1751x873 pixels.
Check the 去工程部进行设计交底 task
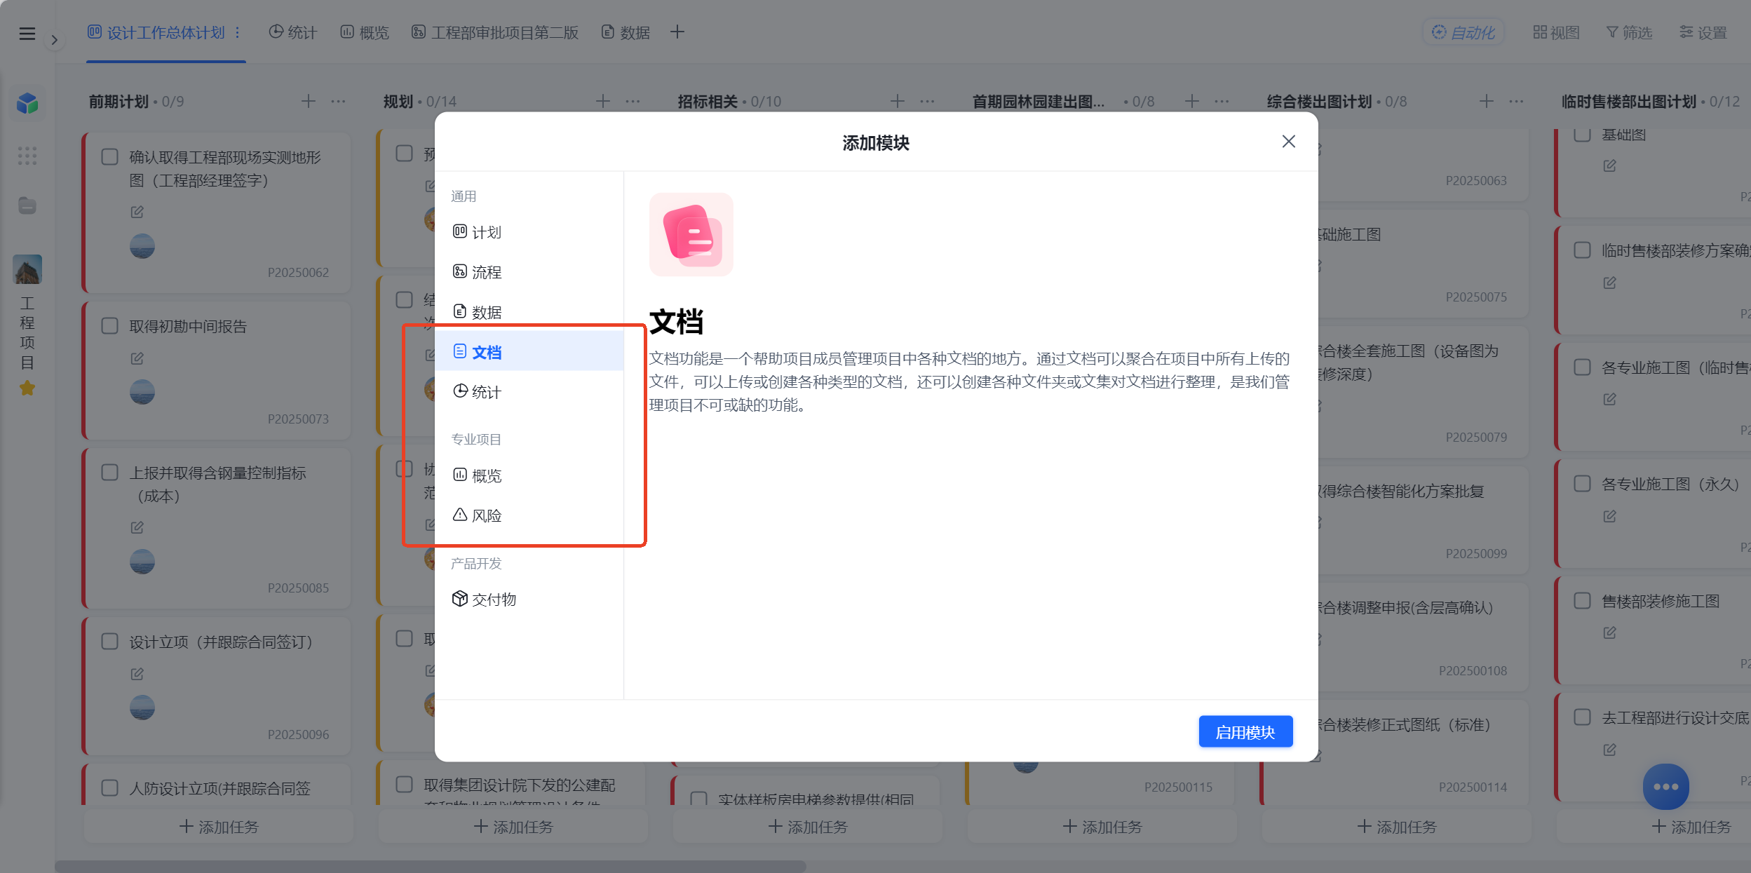pos(1582,717)
